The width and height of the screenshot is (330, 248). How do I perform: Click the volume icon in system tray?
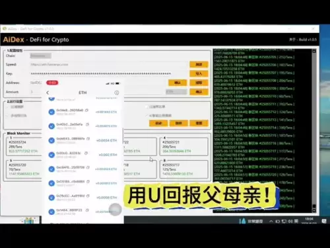pyautogui.click(x=290, y=221)
